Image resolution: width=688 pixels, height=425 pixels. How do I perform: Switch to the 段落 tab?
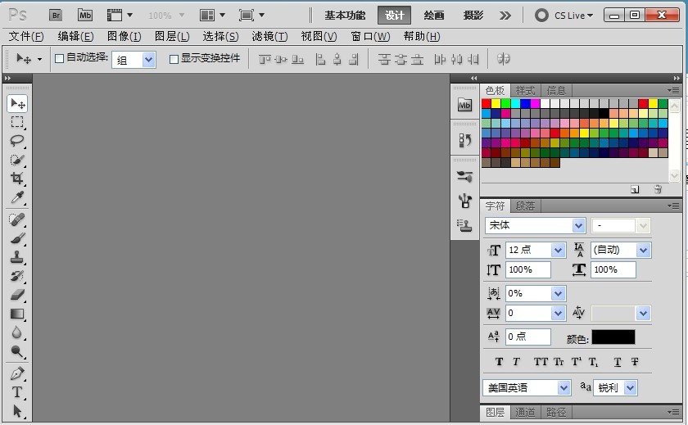(x=525, y=206)
